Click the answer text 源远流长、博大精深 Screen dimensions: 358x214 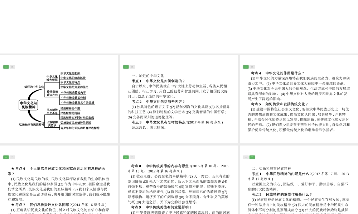[x=149, y=128]
